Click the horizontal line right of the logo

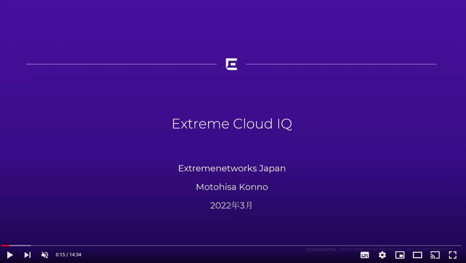click(x=341, y=64)
